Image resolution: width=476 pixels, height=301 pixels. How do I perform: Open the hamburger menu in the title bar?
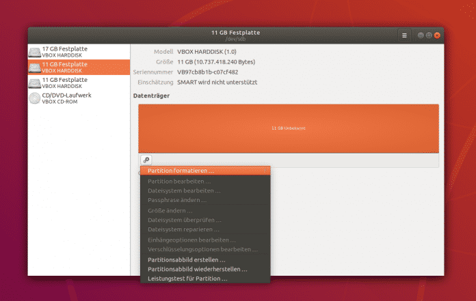404,35
